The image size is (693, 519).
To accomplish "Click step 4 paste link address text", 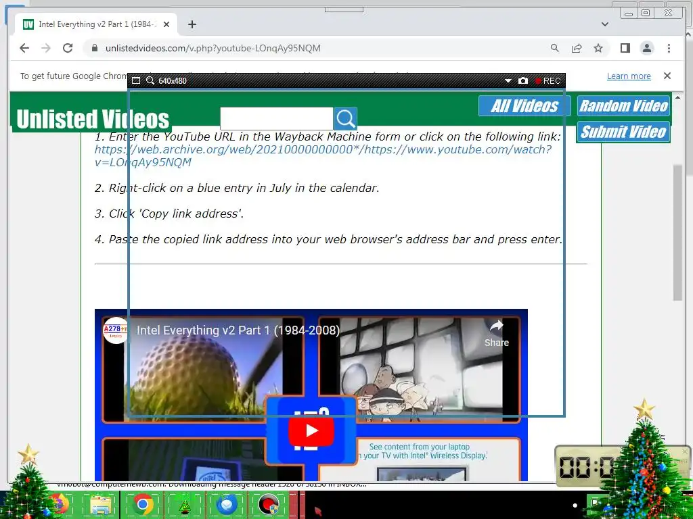I will [328, 239].
